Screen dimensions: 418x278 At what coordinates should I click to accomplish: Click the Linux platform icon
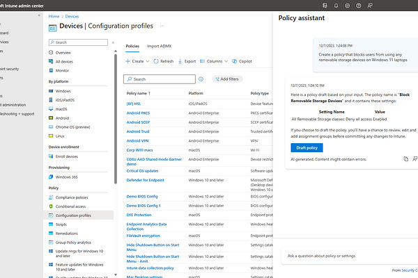click(x=51, y=136)
